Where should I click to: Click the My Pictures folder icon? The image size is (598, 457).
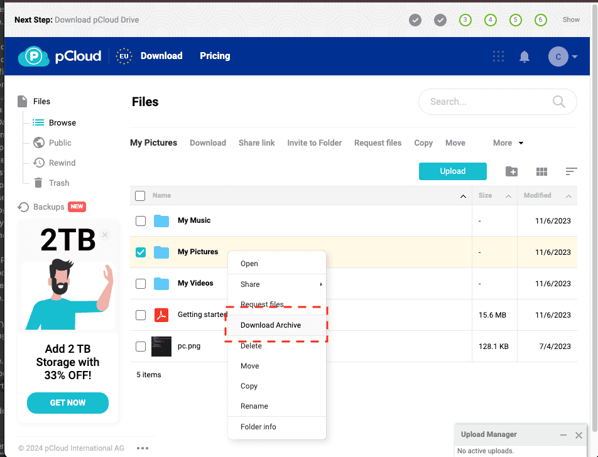[x=161, y=252]
